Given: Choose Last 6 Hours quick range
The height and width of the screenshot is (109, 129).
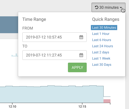Looking at the screenshot, I should point(102,40).
